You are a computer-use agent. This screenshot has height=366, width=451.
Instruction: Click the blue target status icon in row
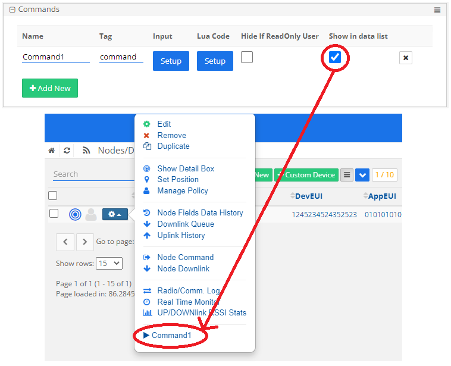(x=75, y=214)
